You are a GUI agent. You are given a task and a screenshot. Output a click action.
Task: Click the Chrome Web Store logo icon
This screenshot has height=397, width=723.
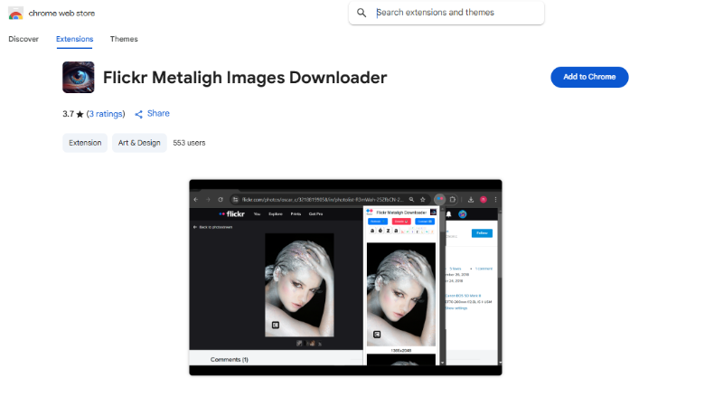coord(15,14)
